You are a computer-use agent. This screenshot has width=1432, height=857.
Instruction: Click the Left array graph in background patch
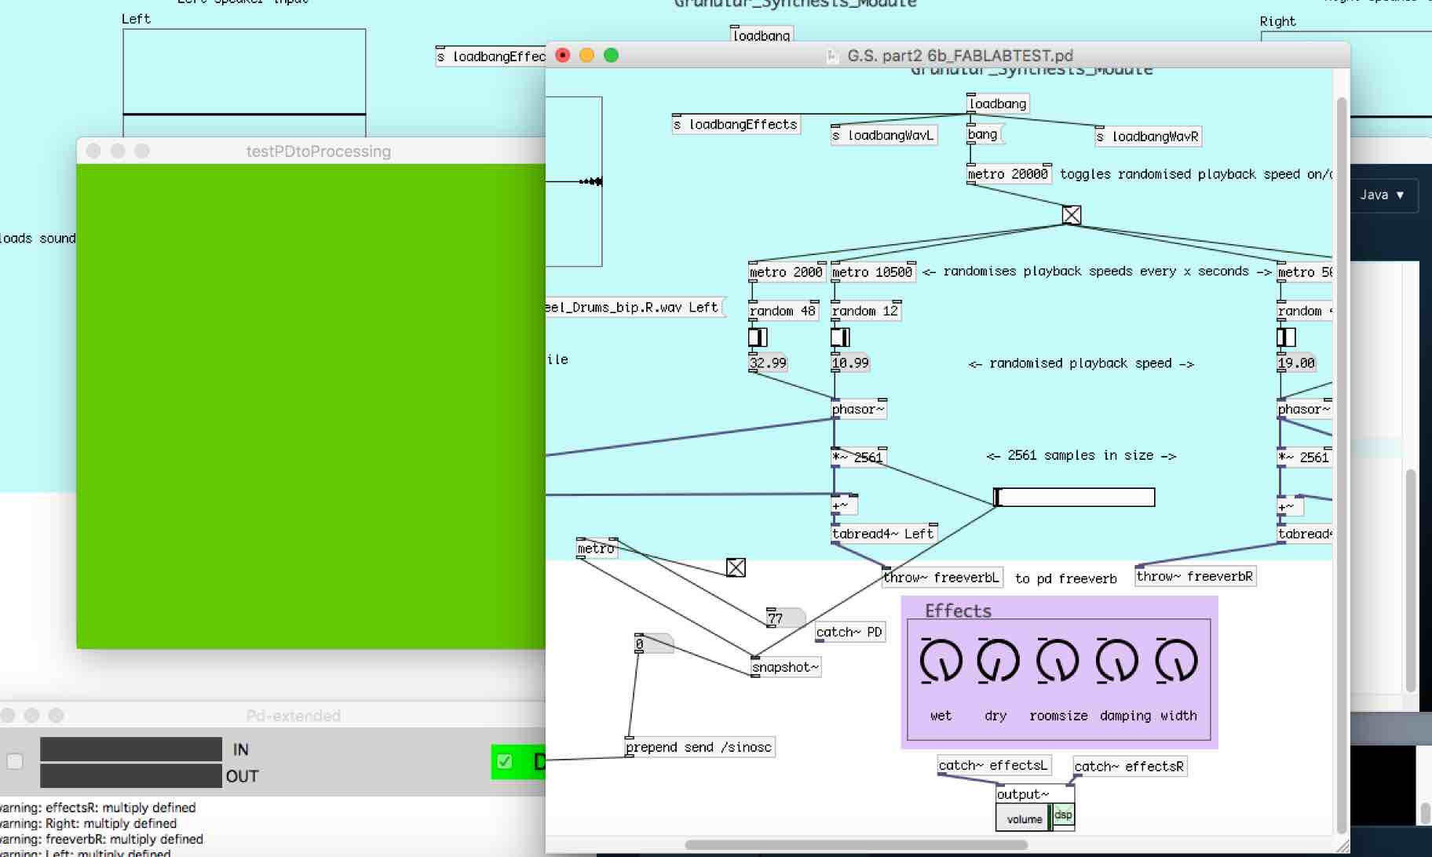(x=244, y=82)
